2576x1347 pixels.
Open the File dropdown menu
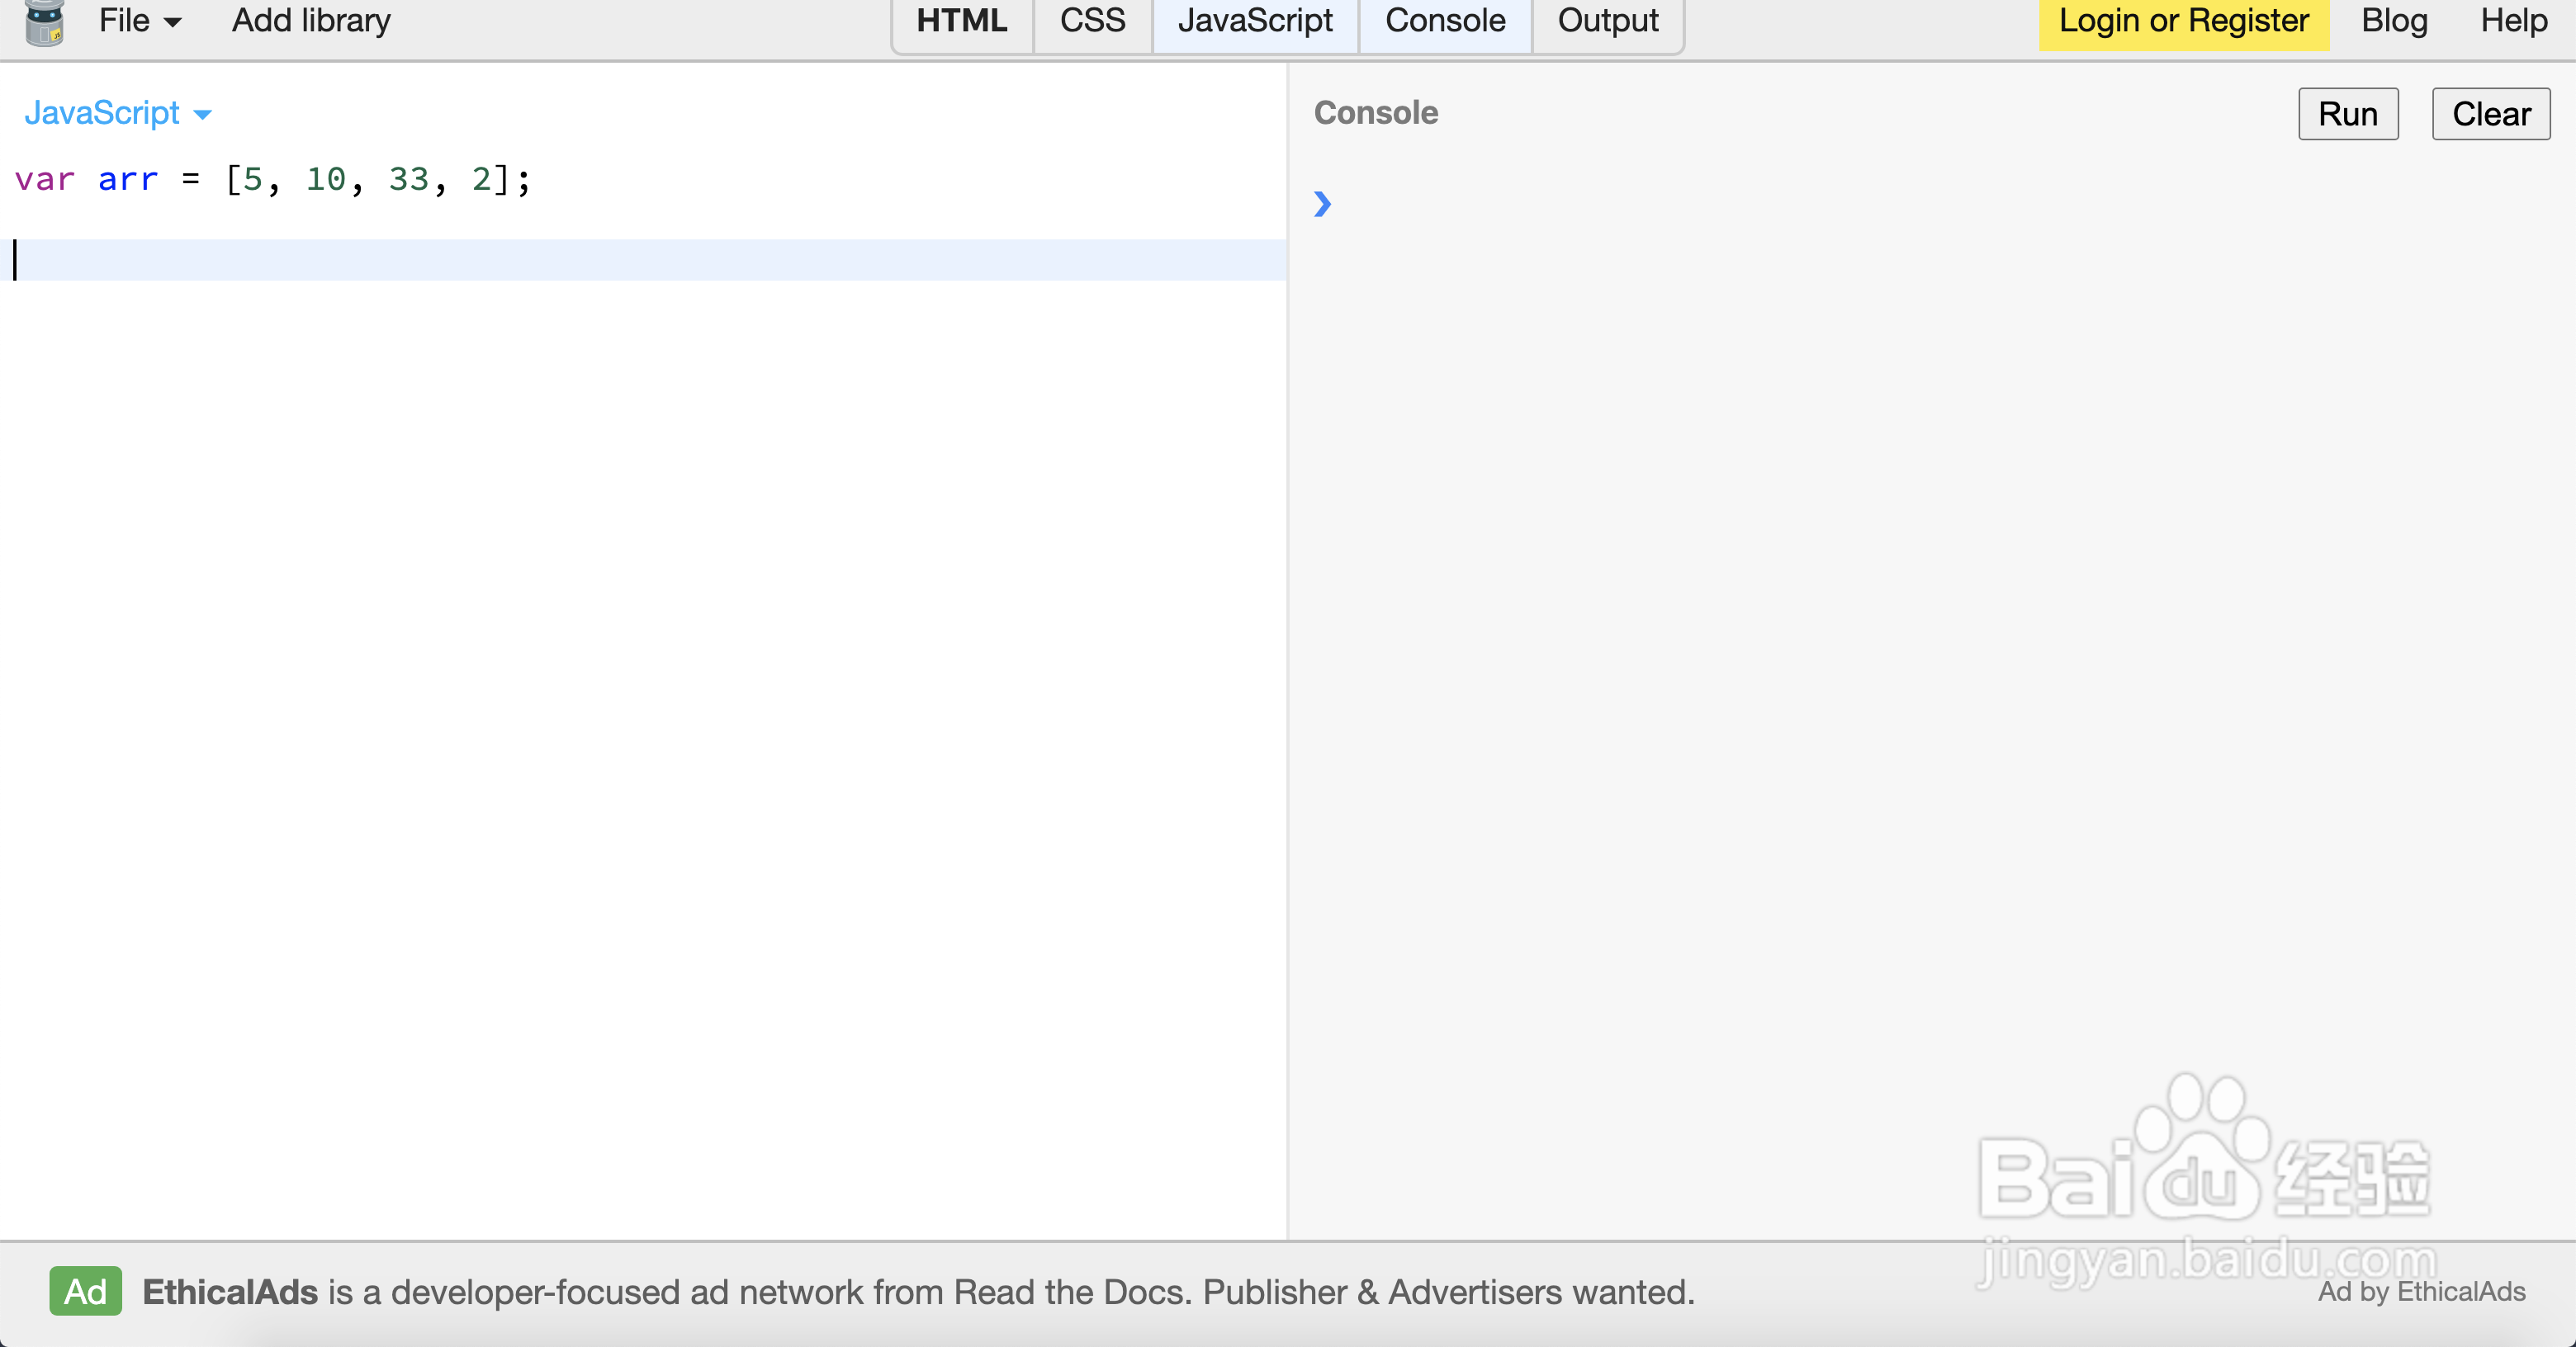pyautogui.click(x=139, y=21)
